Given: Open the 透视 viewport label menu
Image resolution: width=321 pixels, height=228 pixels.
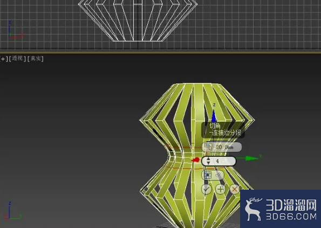Looking at the screenshot, I should (17, 59).
